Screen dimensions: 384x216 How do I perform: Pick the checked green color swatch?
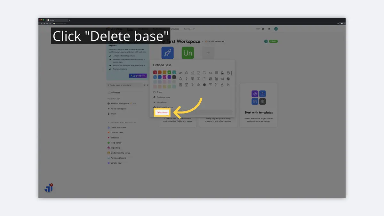point(169,72)
